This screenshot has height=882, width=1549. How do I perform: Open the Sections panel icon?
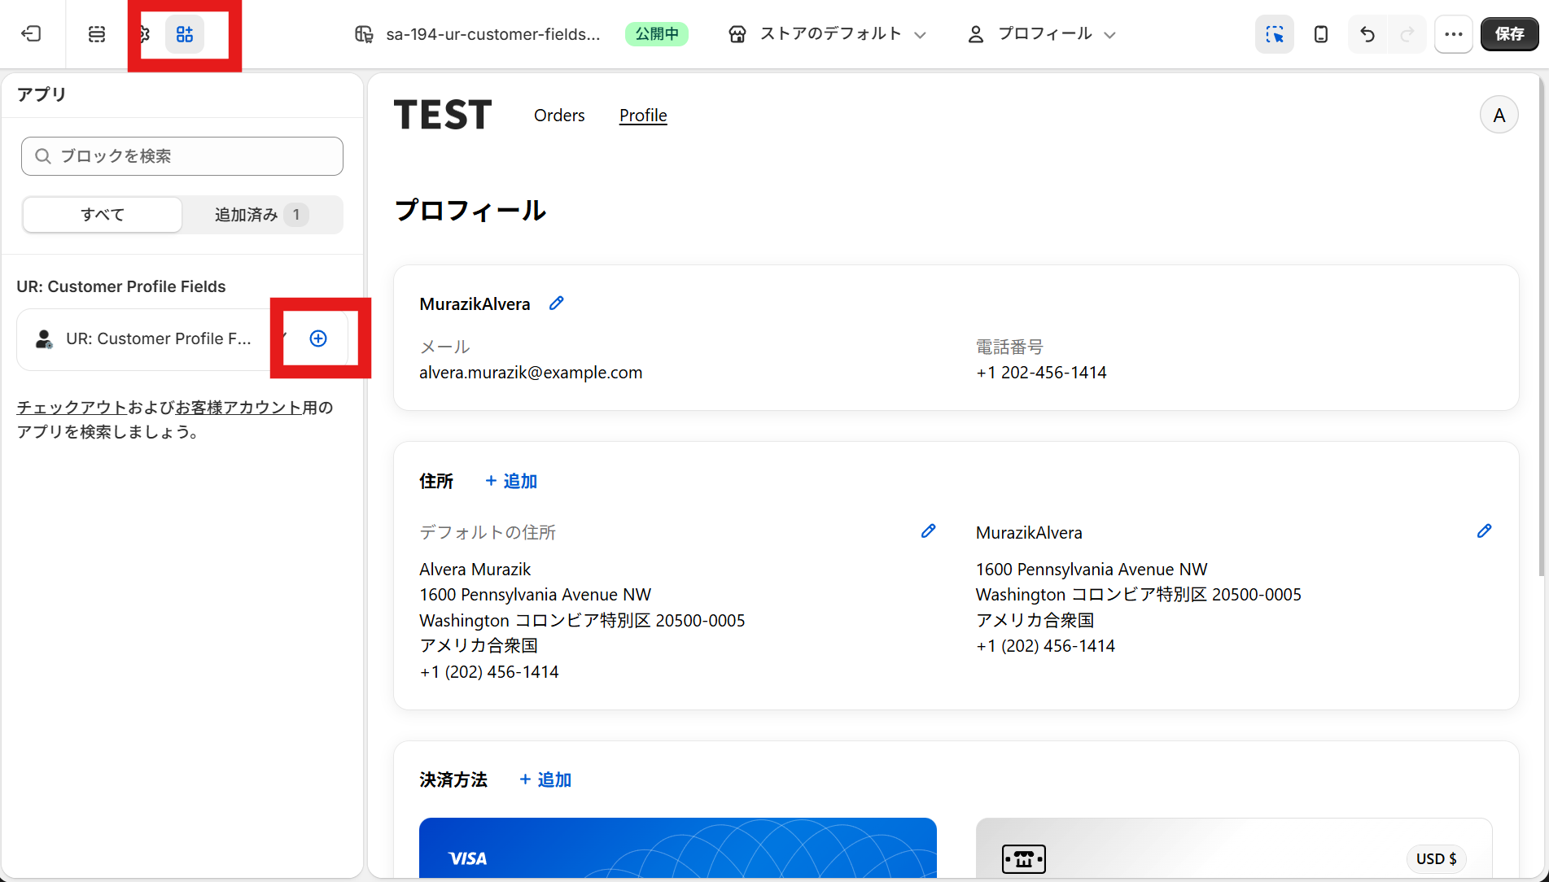click(97, 34)
